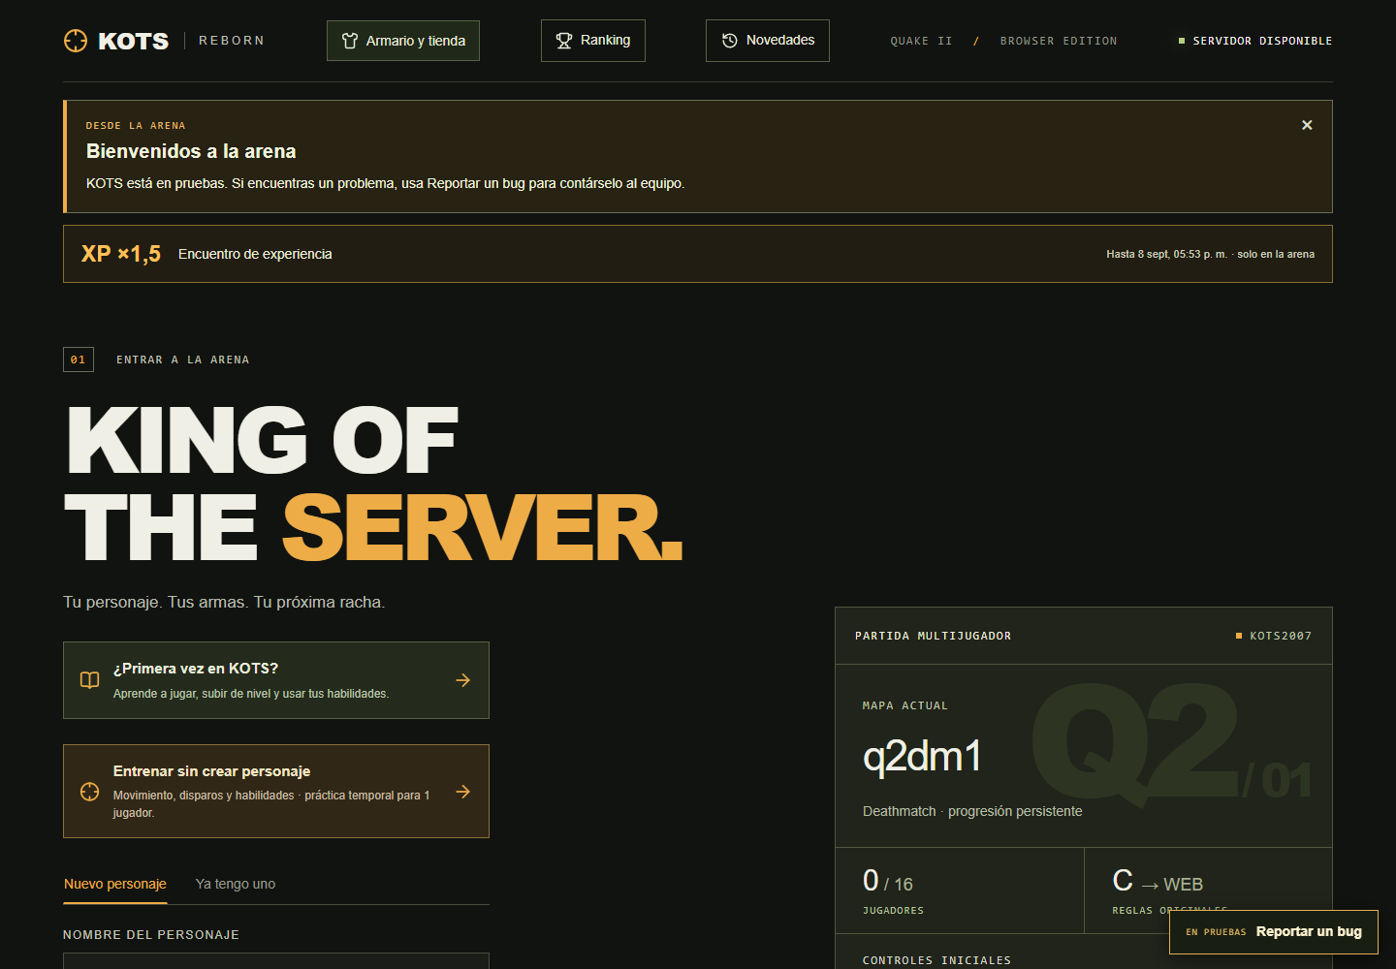The image size is (1396, 969).
Task: Click the KOTS crosshair logo icon
Action: tap(76, 41)
